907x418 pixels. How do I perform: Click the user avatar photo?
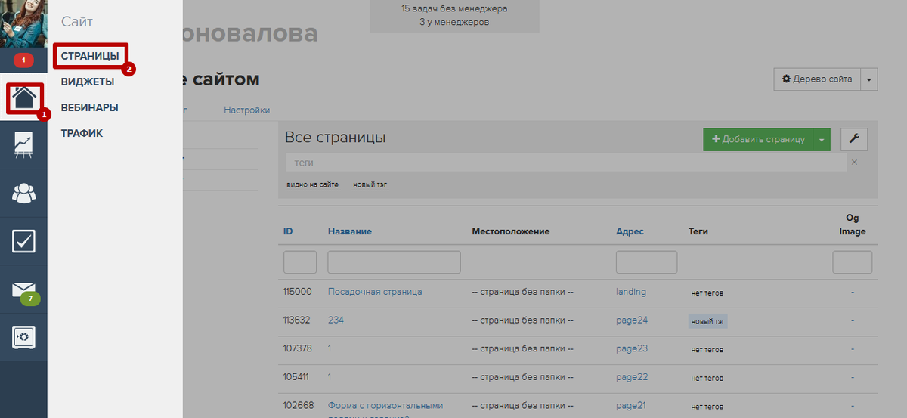[x=23, y=23]
